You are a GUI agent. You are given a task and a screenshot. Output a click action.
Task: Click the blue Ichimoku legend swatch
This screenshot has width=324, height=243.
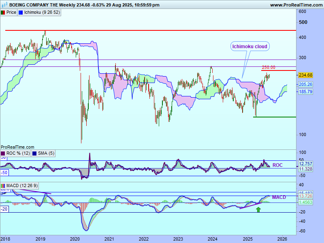pyautogui.click(x=21, y=13)
